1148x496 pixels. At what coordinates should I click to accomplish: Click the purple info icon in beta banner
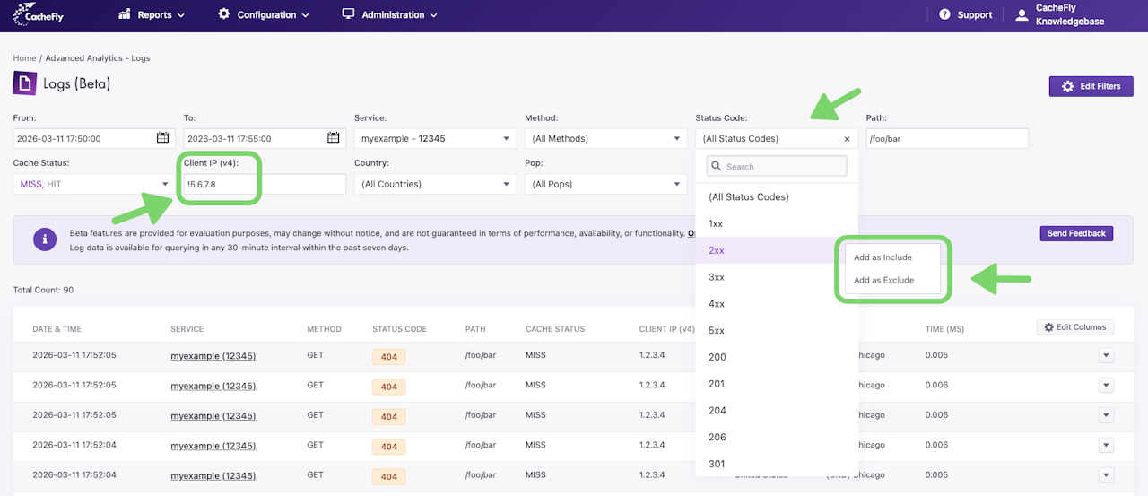[45, 239]
